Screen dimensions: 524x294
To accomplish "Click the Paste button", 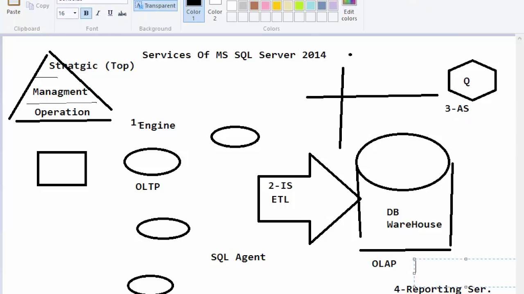I will [14, 7].
